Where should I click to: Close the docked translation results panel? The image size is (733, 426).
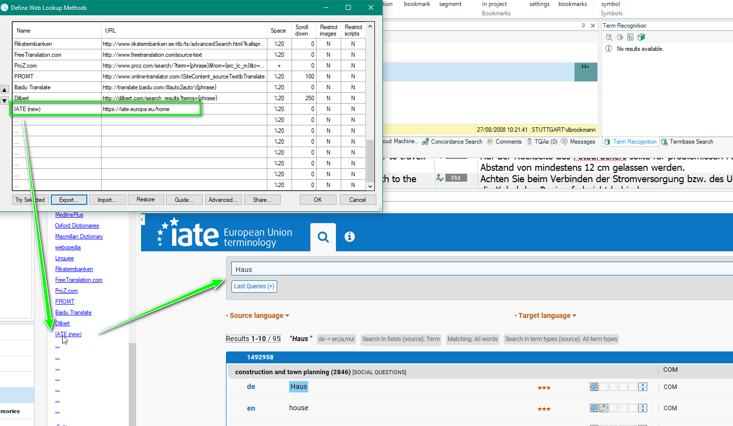[593, 26]
